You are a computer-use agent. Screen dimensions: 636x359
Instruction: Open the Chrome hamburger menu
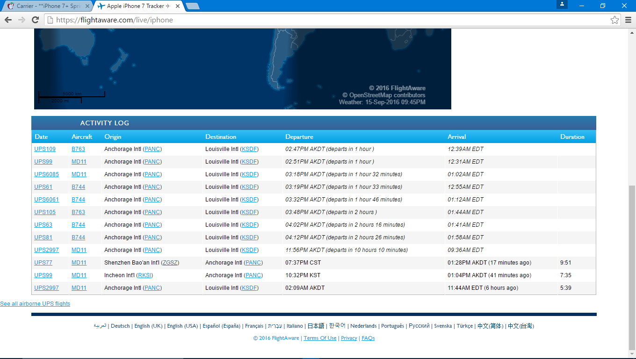point(628,20)
